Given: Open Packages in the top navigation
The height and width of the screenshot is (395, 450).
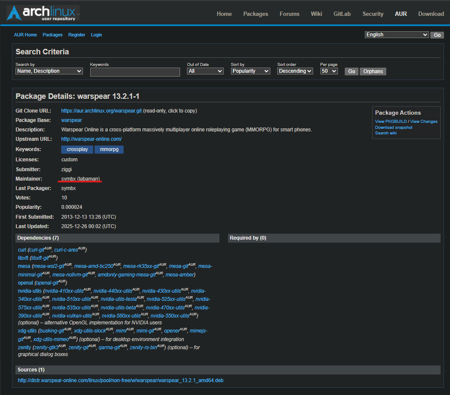Looking at the screenshot, I should coord(255,14).
